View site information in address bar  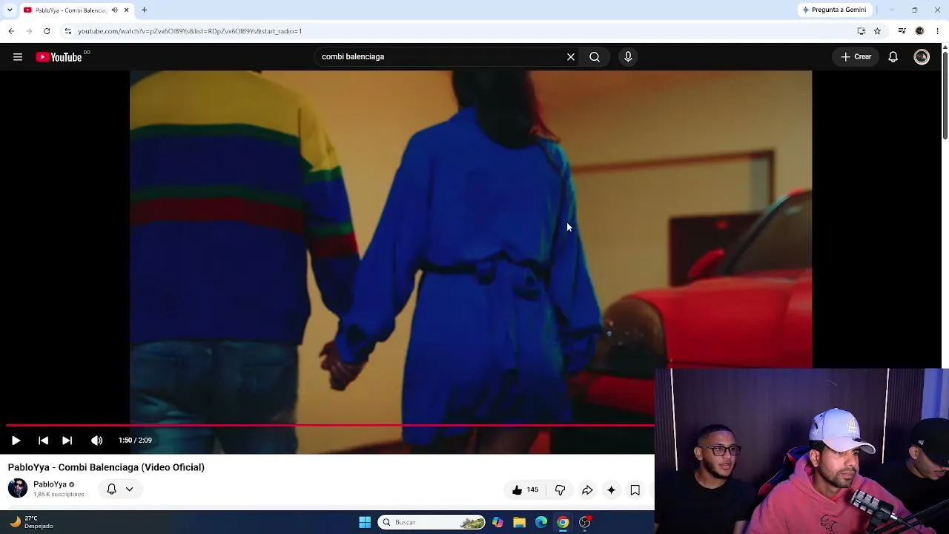pos(67,31)
